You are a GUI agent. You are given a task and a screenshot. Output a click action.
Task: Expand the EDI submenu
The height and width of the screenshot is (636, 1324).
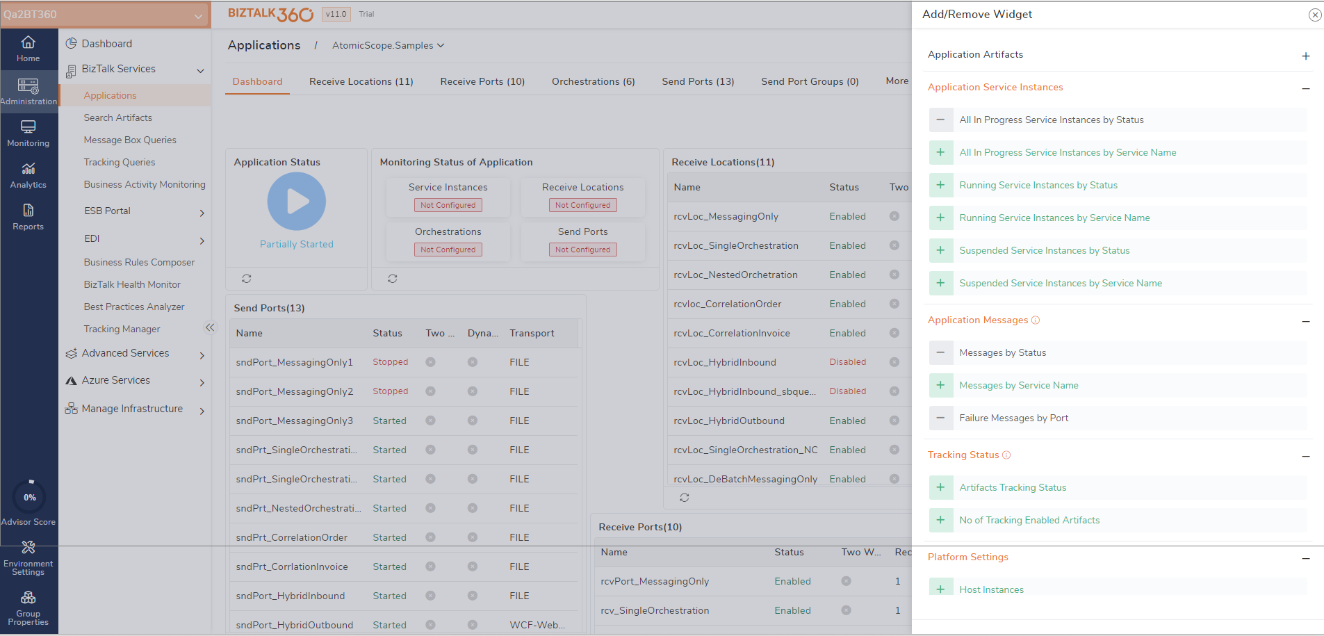(x=202, y=241)
